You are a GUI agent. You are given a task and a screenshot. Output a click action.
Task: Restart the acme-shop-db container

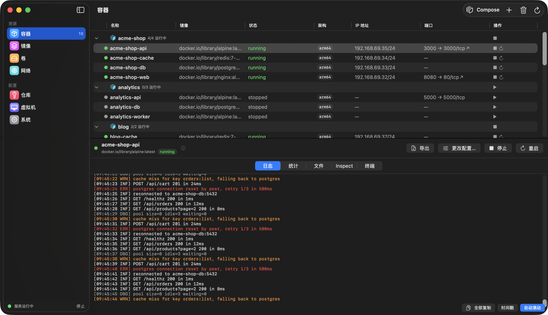(x=501, y=67)
